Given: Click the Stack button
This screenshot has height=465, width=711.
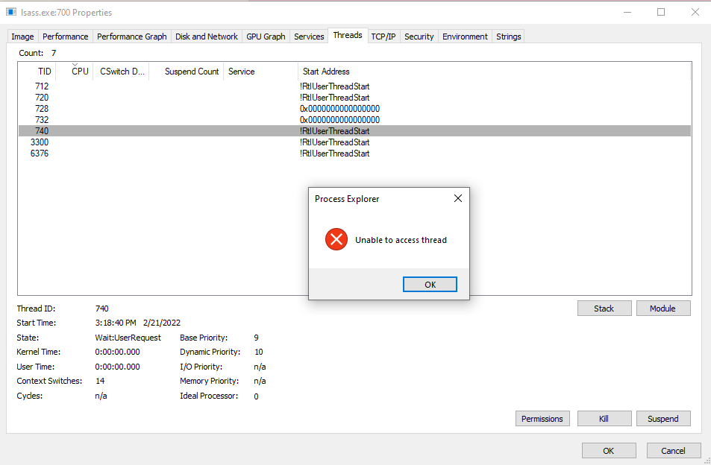Looking at the screenshot, I should (604, 309).
